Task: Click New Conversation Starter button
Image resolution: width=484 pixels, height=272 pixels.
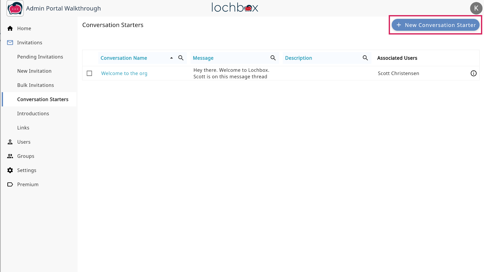Action: [435, 25]
